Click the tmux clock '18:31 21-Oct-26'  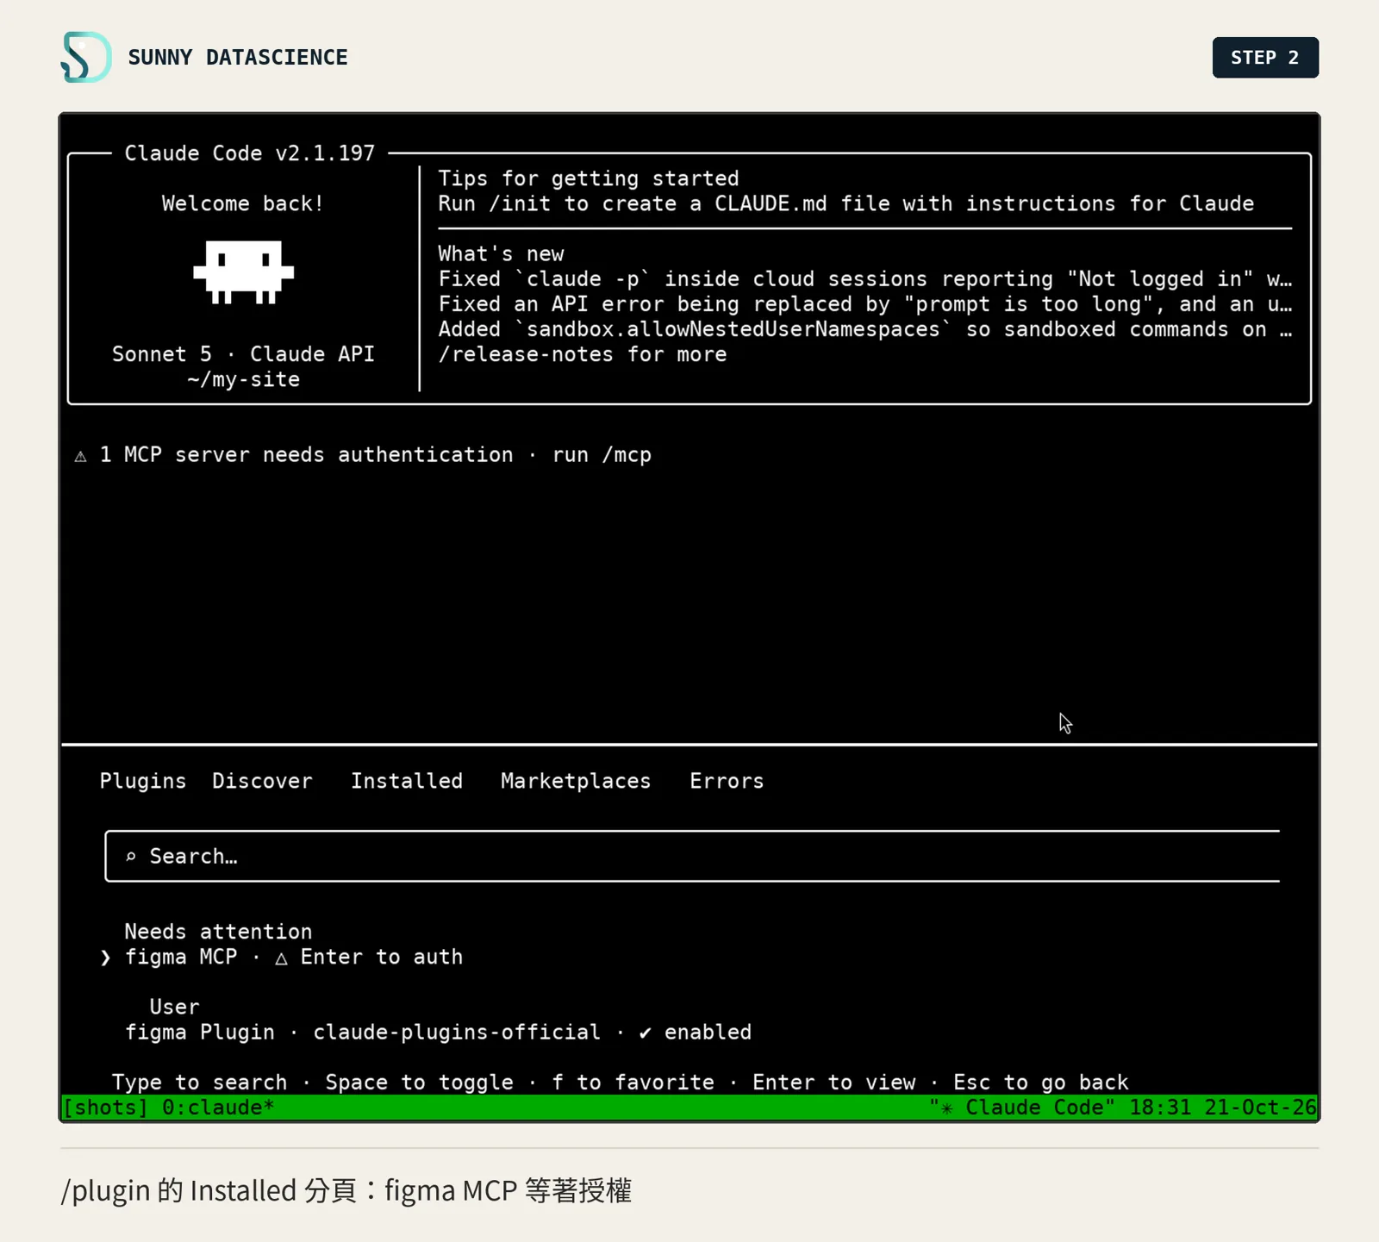[1223, 1108]
